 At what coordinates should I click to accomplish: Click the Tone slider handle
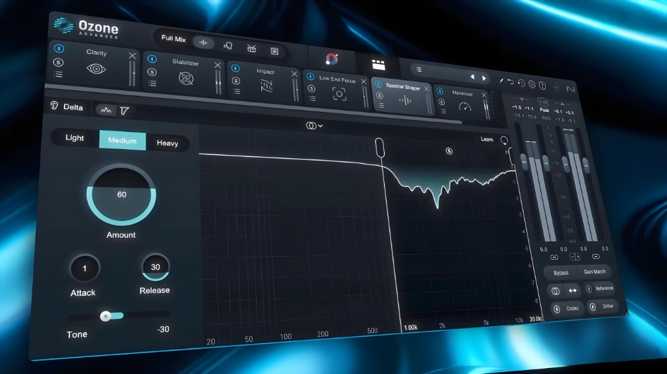[x=106, y=316]
